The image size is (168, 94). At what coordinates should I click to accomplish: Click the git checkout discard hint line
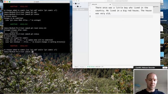[x=35, y=42]
